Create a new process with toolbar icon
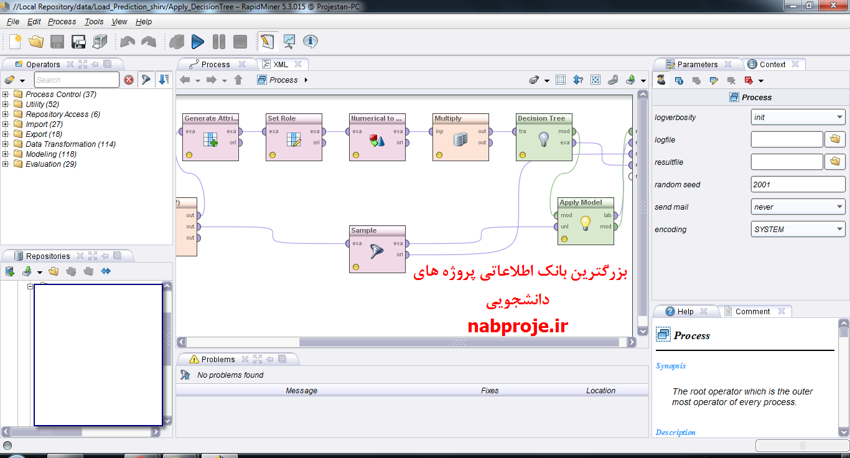850x458 pixels. click(16, 42)
